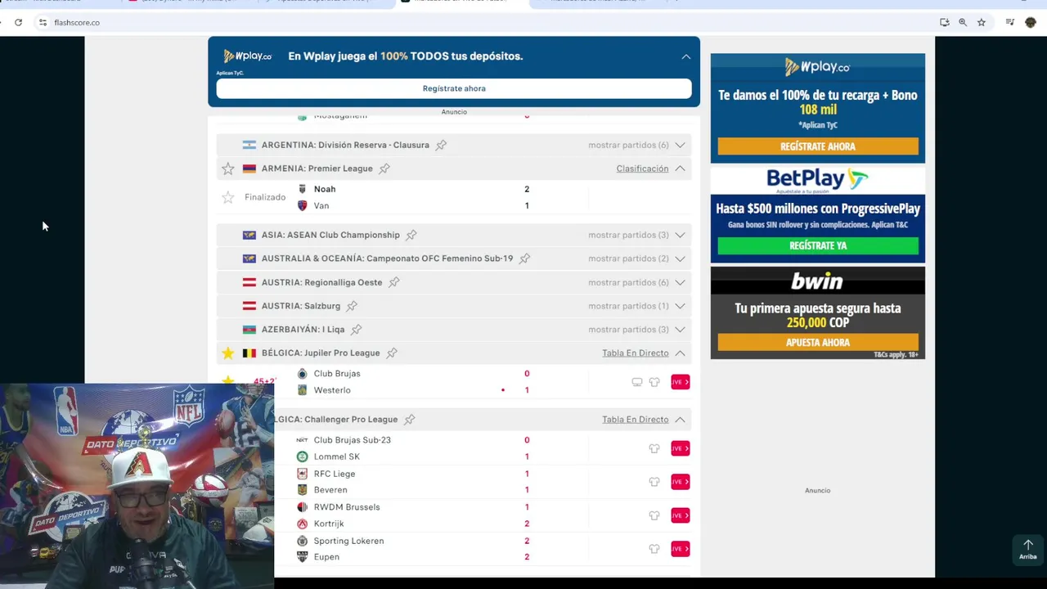Open lineups shirt icon for Club Brujas vs Westerlo
This screenshot has height=589, width=1047.
point(654,382)
